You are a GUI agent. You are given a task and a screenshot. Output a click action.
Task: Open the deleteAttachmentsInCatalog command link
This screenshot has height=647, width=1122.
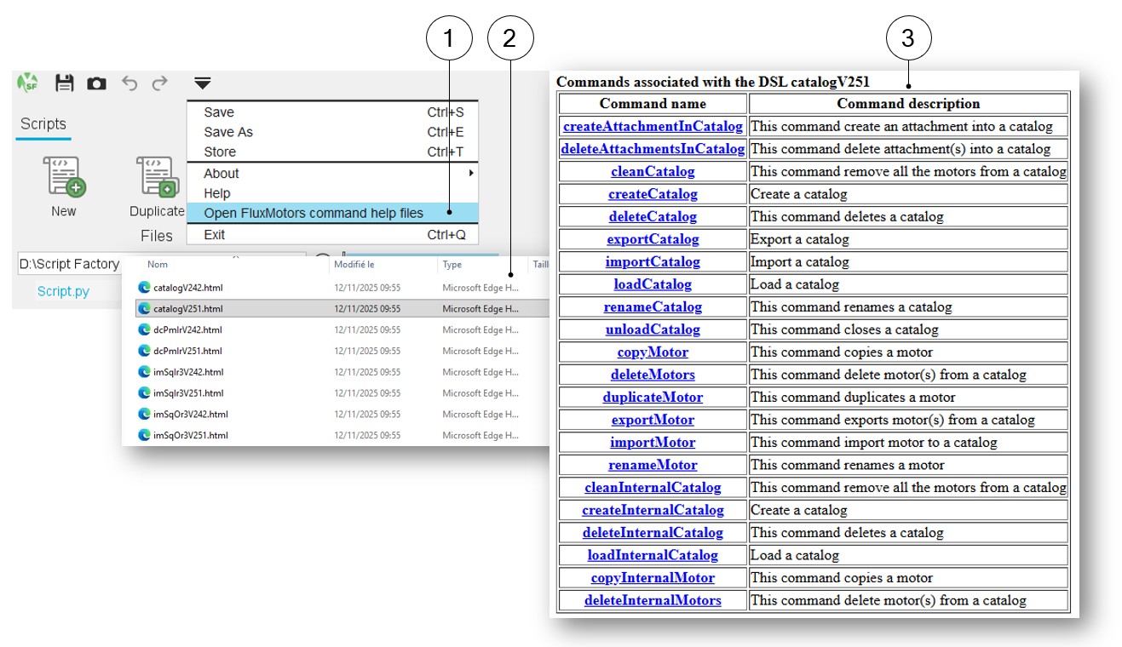pyautogui.click(x=653, y=149)
